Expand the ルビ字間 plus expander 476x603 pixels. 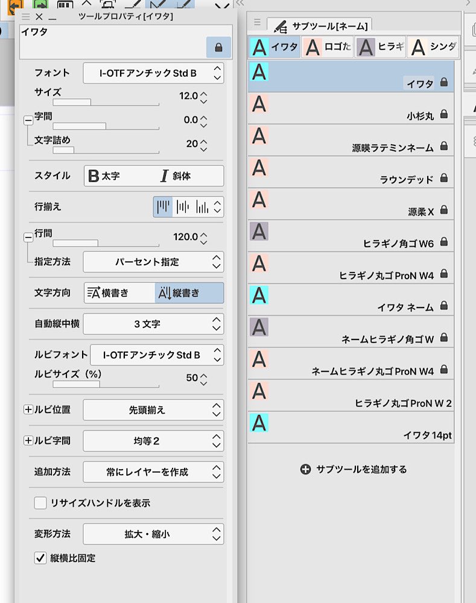coord(28,440)
